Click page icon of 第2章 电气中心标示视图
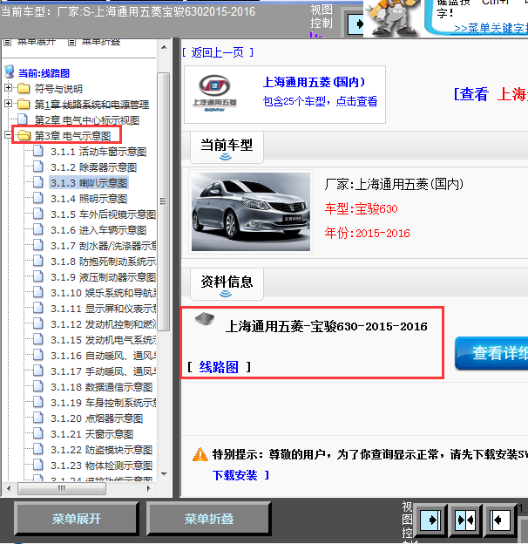Screen dimensions: 528x544 [23, 119]
